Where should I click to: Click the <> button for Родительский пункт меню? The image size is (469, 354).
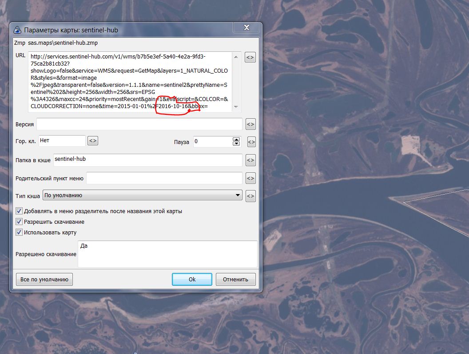(x=250, y=178)
